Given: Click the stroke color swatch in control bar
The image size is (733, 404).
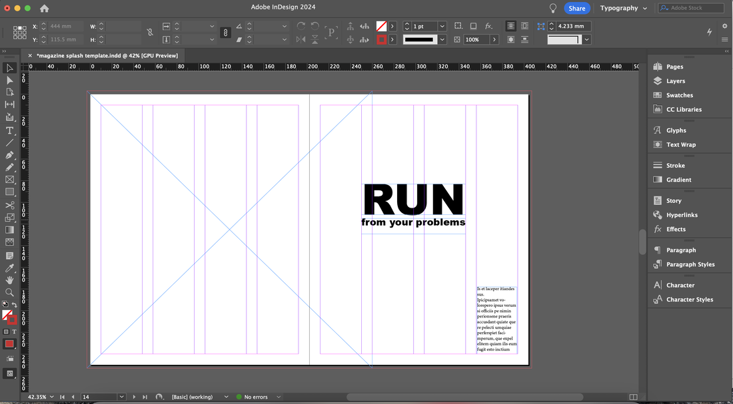Looking at the screenshot, I should click(x=381, y=40).
